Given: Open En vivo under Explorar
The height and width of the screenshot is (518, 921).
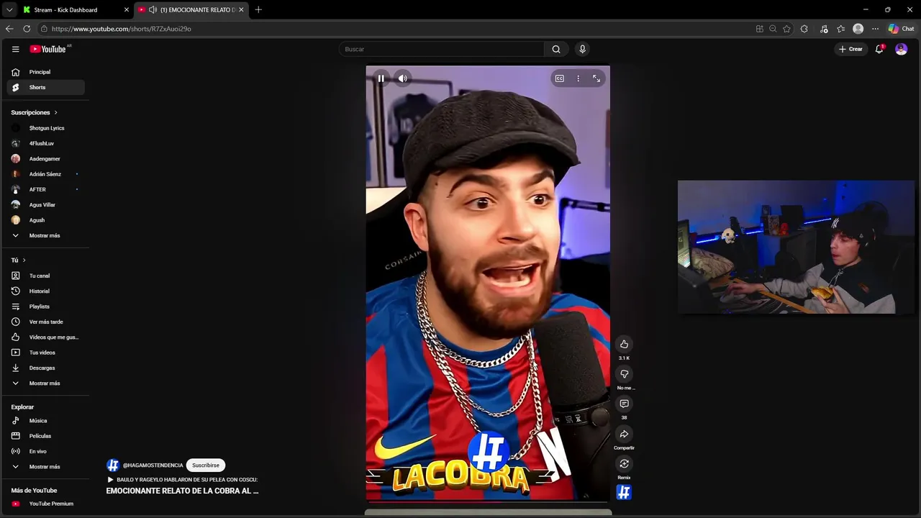Looking at the screenshot, I should point(46,451).
